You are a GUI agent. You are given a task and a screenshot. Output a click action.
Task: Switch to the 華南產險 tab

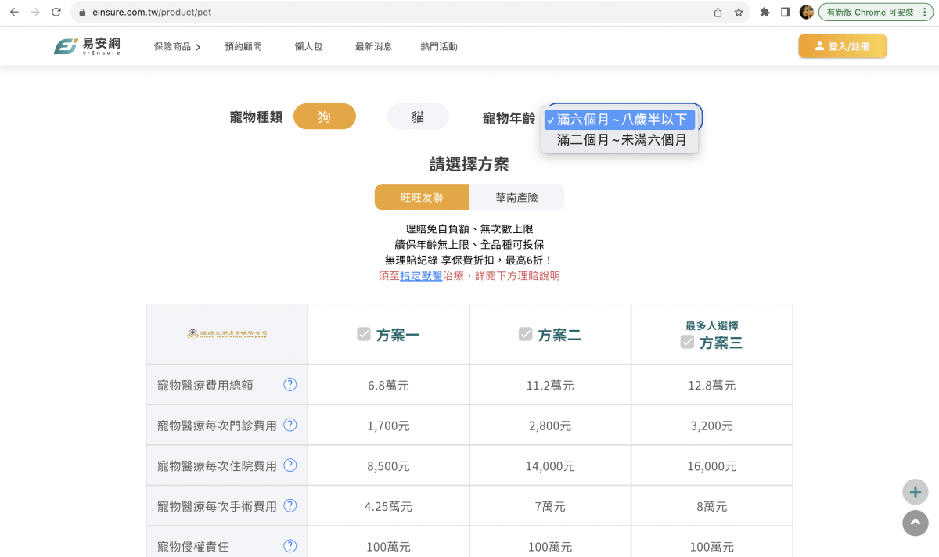coord(516,196)
